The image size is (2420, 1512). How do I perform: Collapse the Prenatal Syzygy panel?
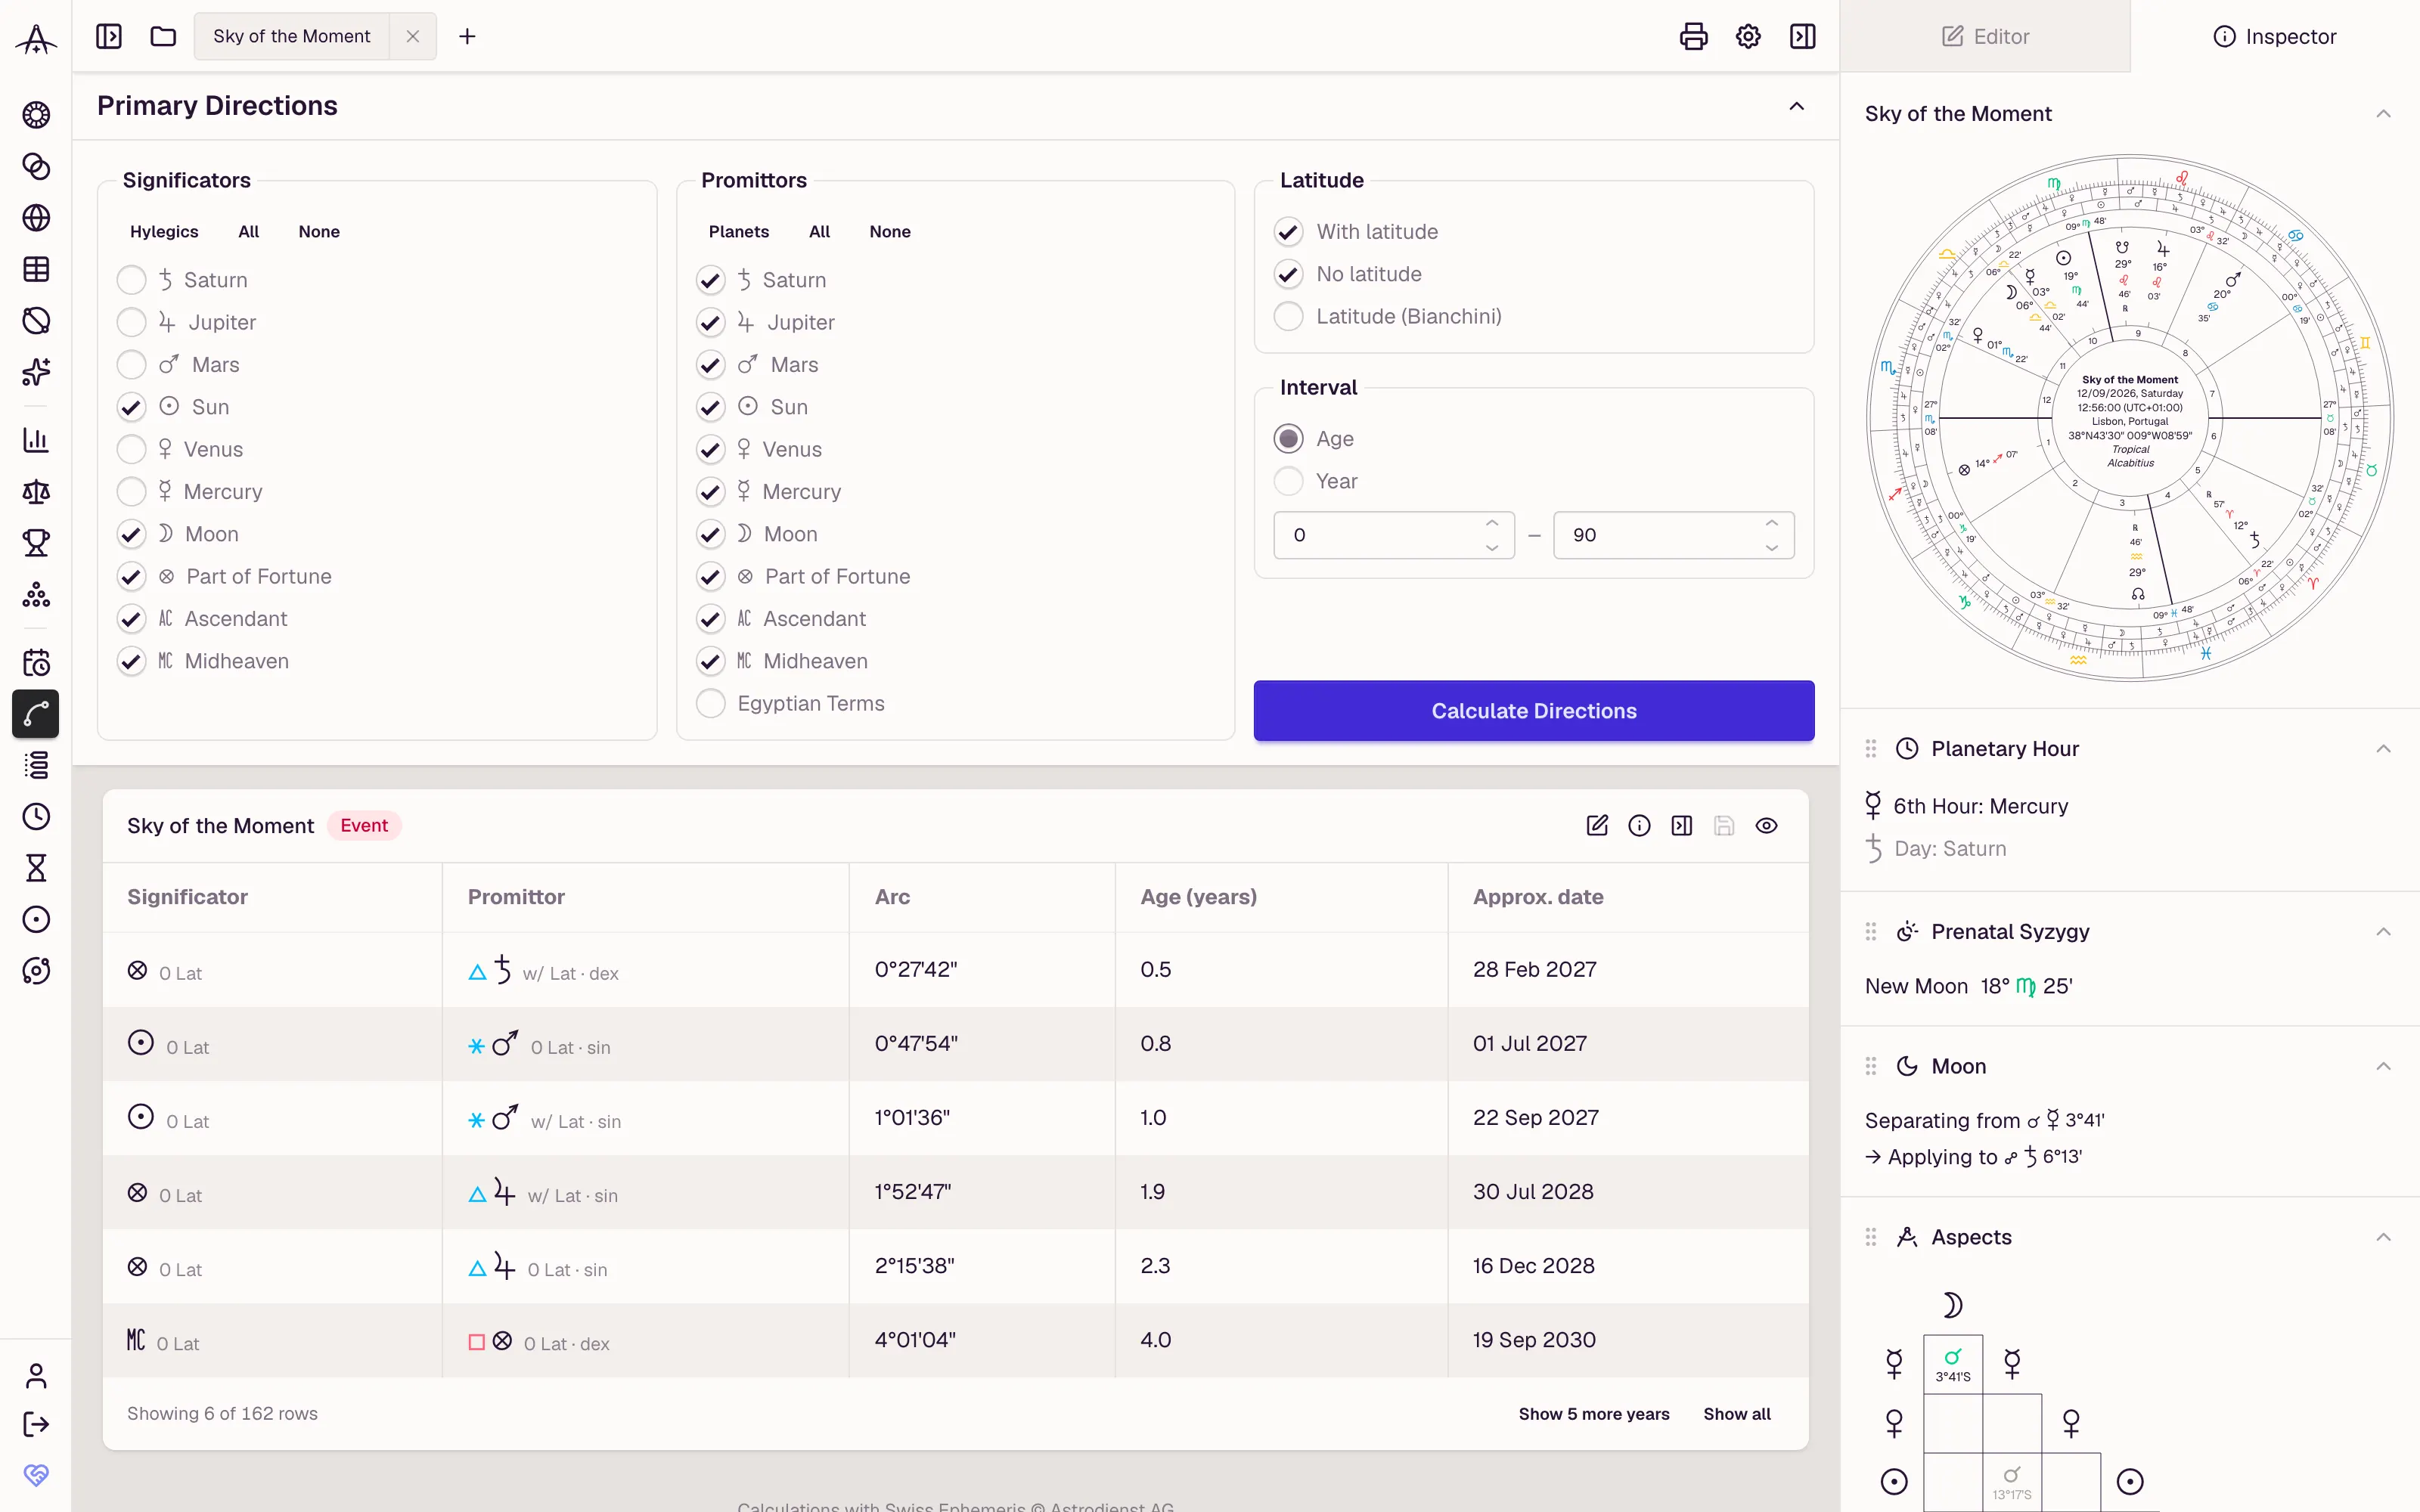tap(2384, 932)
